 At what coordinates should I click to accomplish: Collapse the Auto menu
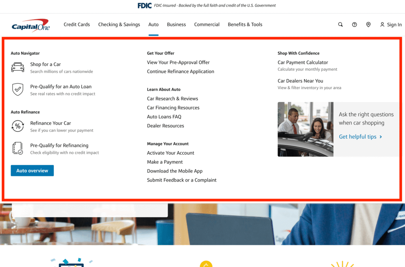pyautogui.click(x=153, y=25)
